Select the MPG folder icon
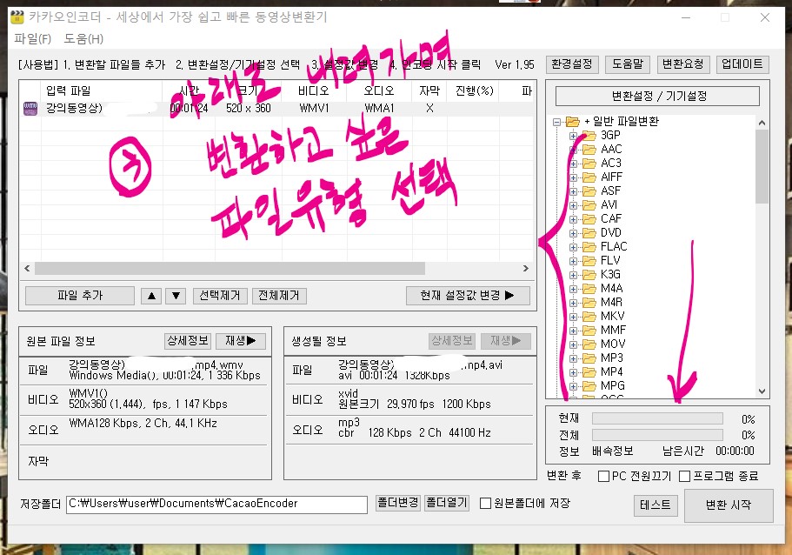 [589, 385]
